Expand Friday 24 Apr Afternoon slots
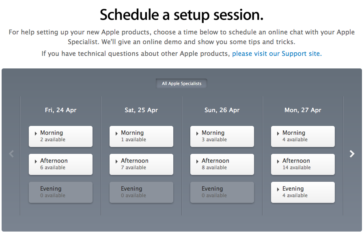 [x=60, y=164]
